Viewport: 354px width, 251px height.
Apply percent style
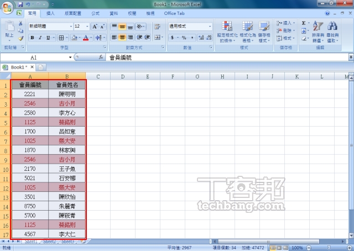pos(184,38)
